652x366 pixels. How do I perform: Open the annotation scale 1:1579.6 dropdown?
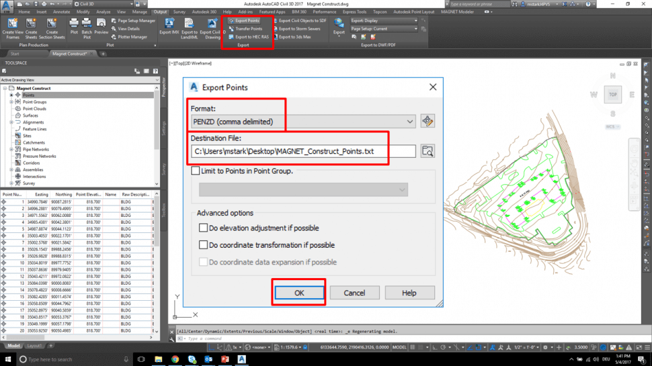coord(290,347)
